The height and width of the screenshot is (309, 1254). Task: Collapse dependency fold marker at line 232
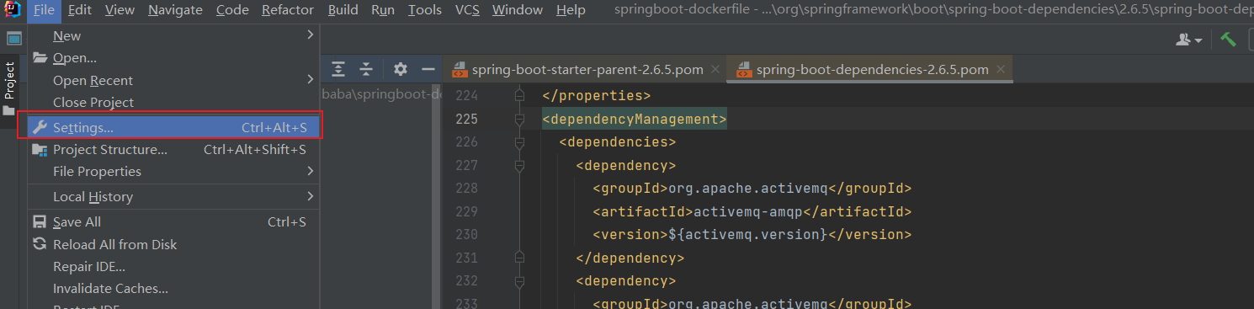(519, 280)
